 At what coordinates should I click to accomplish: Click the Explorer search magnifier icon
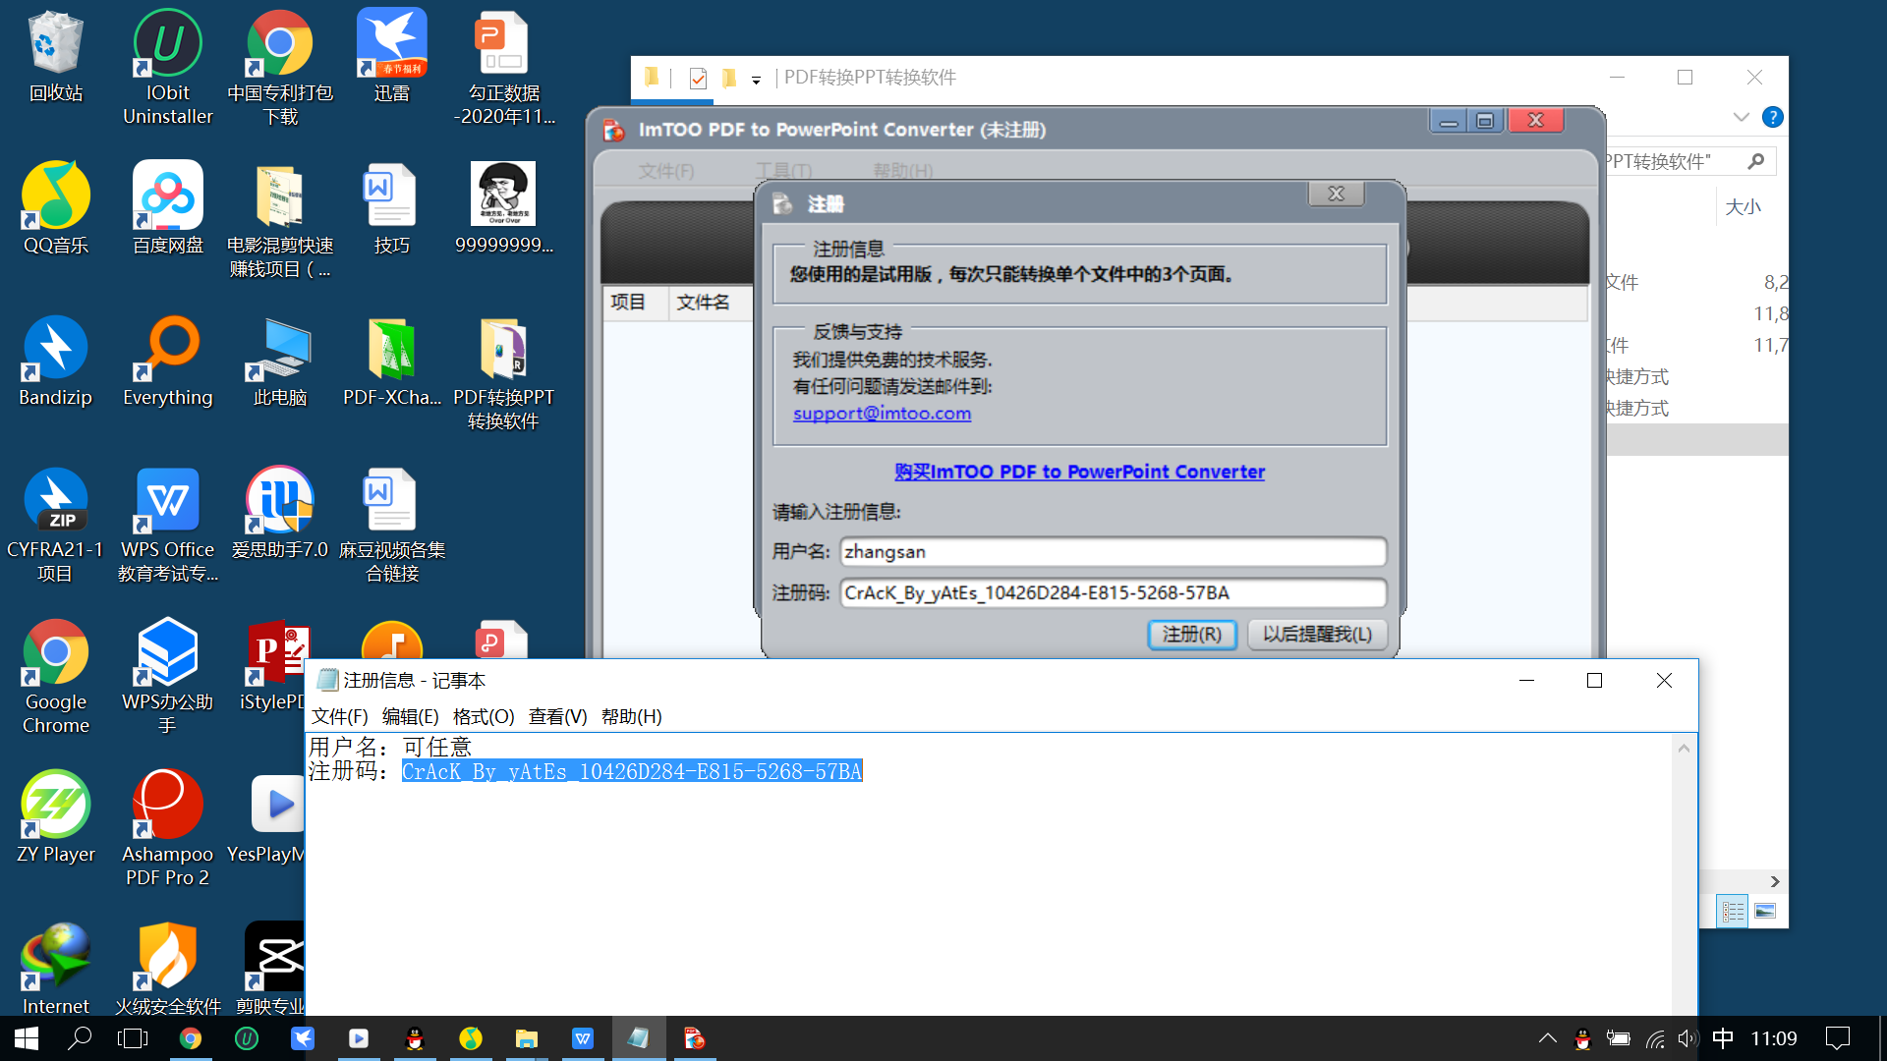[1756, 161]
